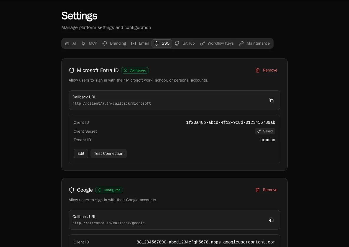Switch to Workflow Keys tab

tap(217, 43)
